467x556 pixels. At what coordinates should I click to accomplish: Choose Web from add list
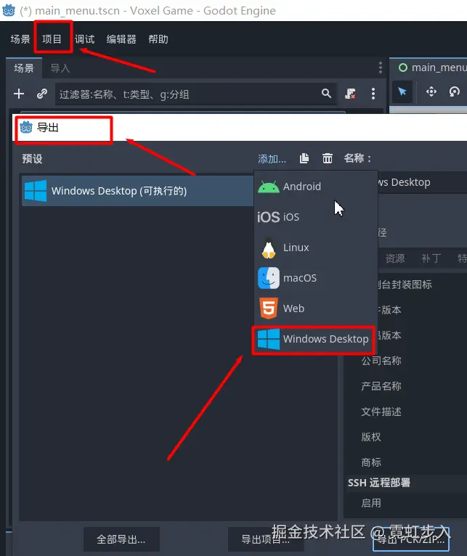[315, 308]
